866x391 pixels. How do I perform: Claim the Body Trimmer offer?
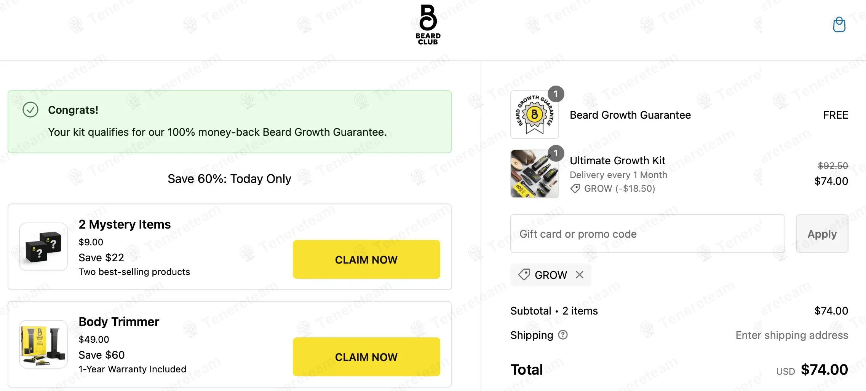pos(366,357)
